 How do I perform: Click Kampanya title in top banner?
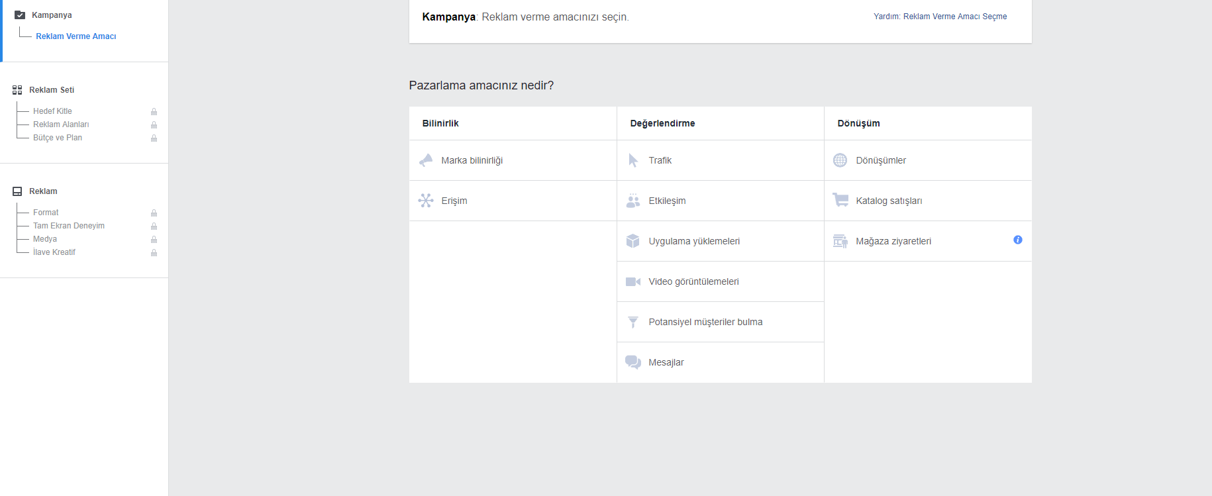[448, 17]
